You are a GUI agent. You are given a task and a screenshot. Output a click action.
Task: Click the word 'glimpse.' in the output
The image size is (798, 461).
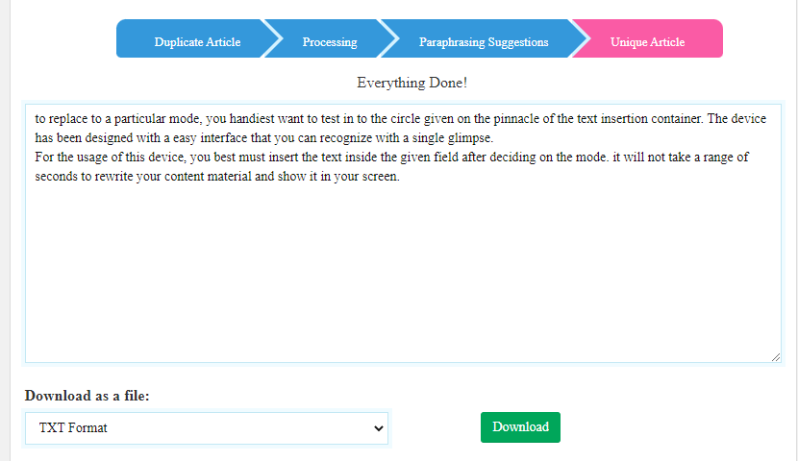point(468,138)
